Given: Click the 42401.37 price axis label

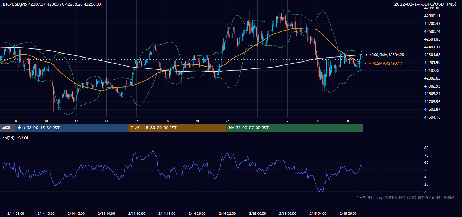Looking at the screenshot, I should [432, 47].
